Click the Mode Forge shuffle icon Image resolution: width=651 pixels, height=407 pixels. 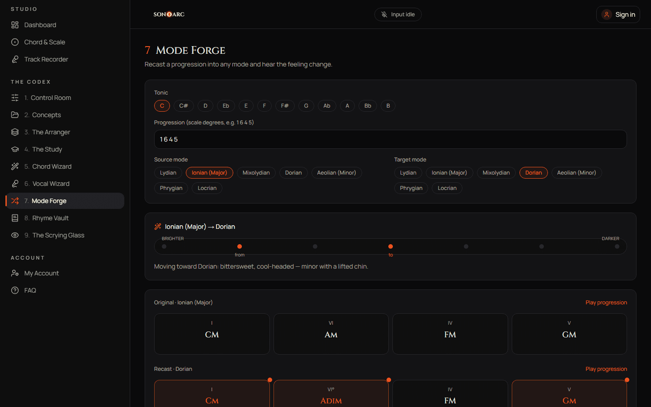(x=15, y=201)
